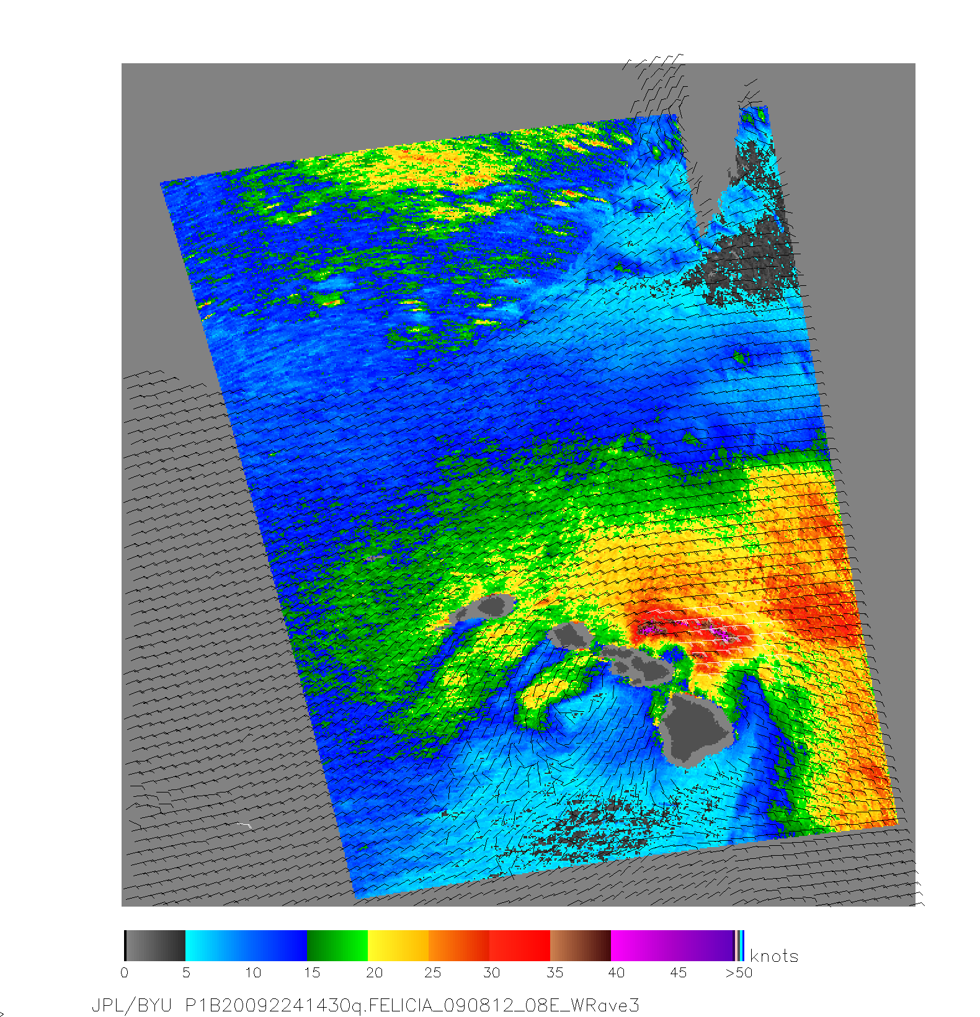The image size is (980, 1017).
Task: Click the '5' legend tick label
Action: point(186,972)
